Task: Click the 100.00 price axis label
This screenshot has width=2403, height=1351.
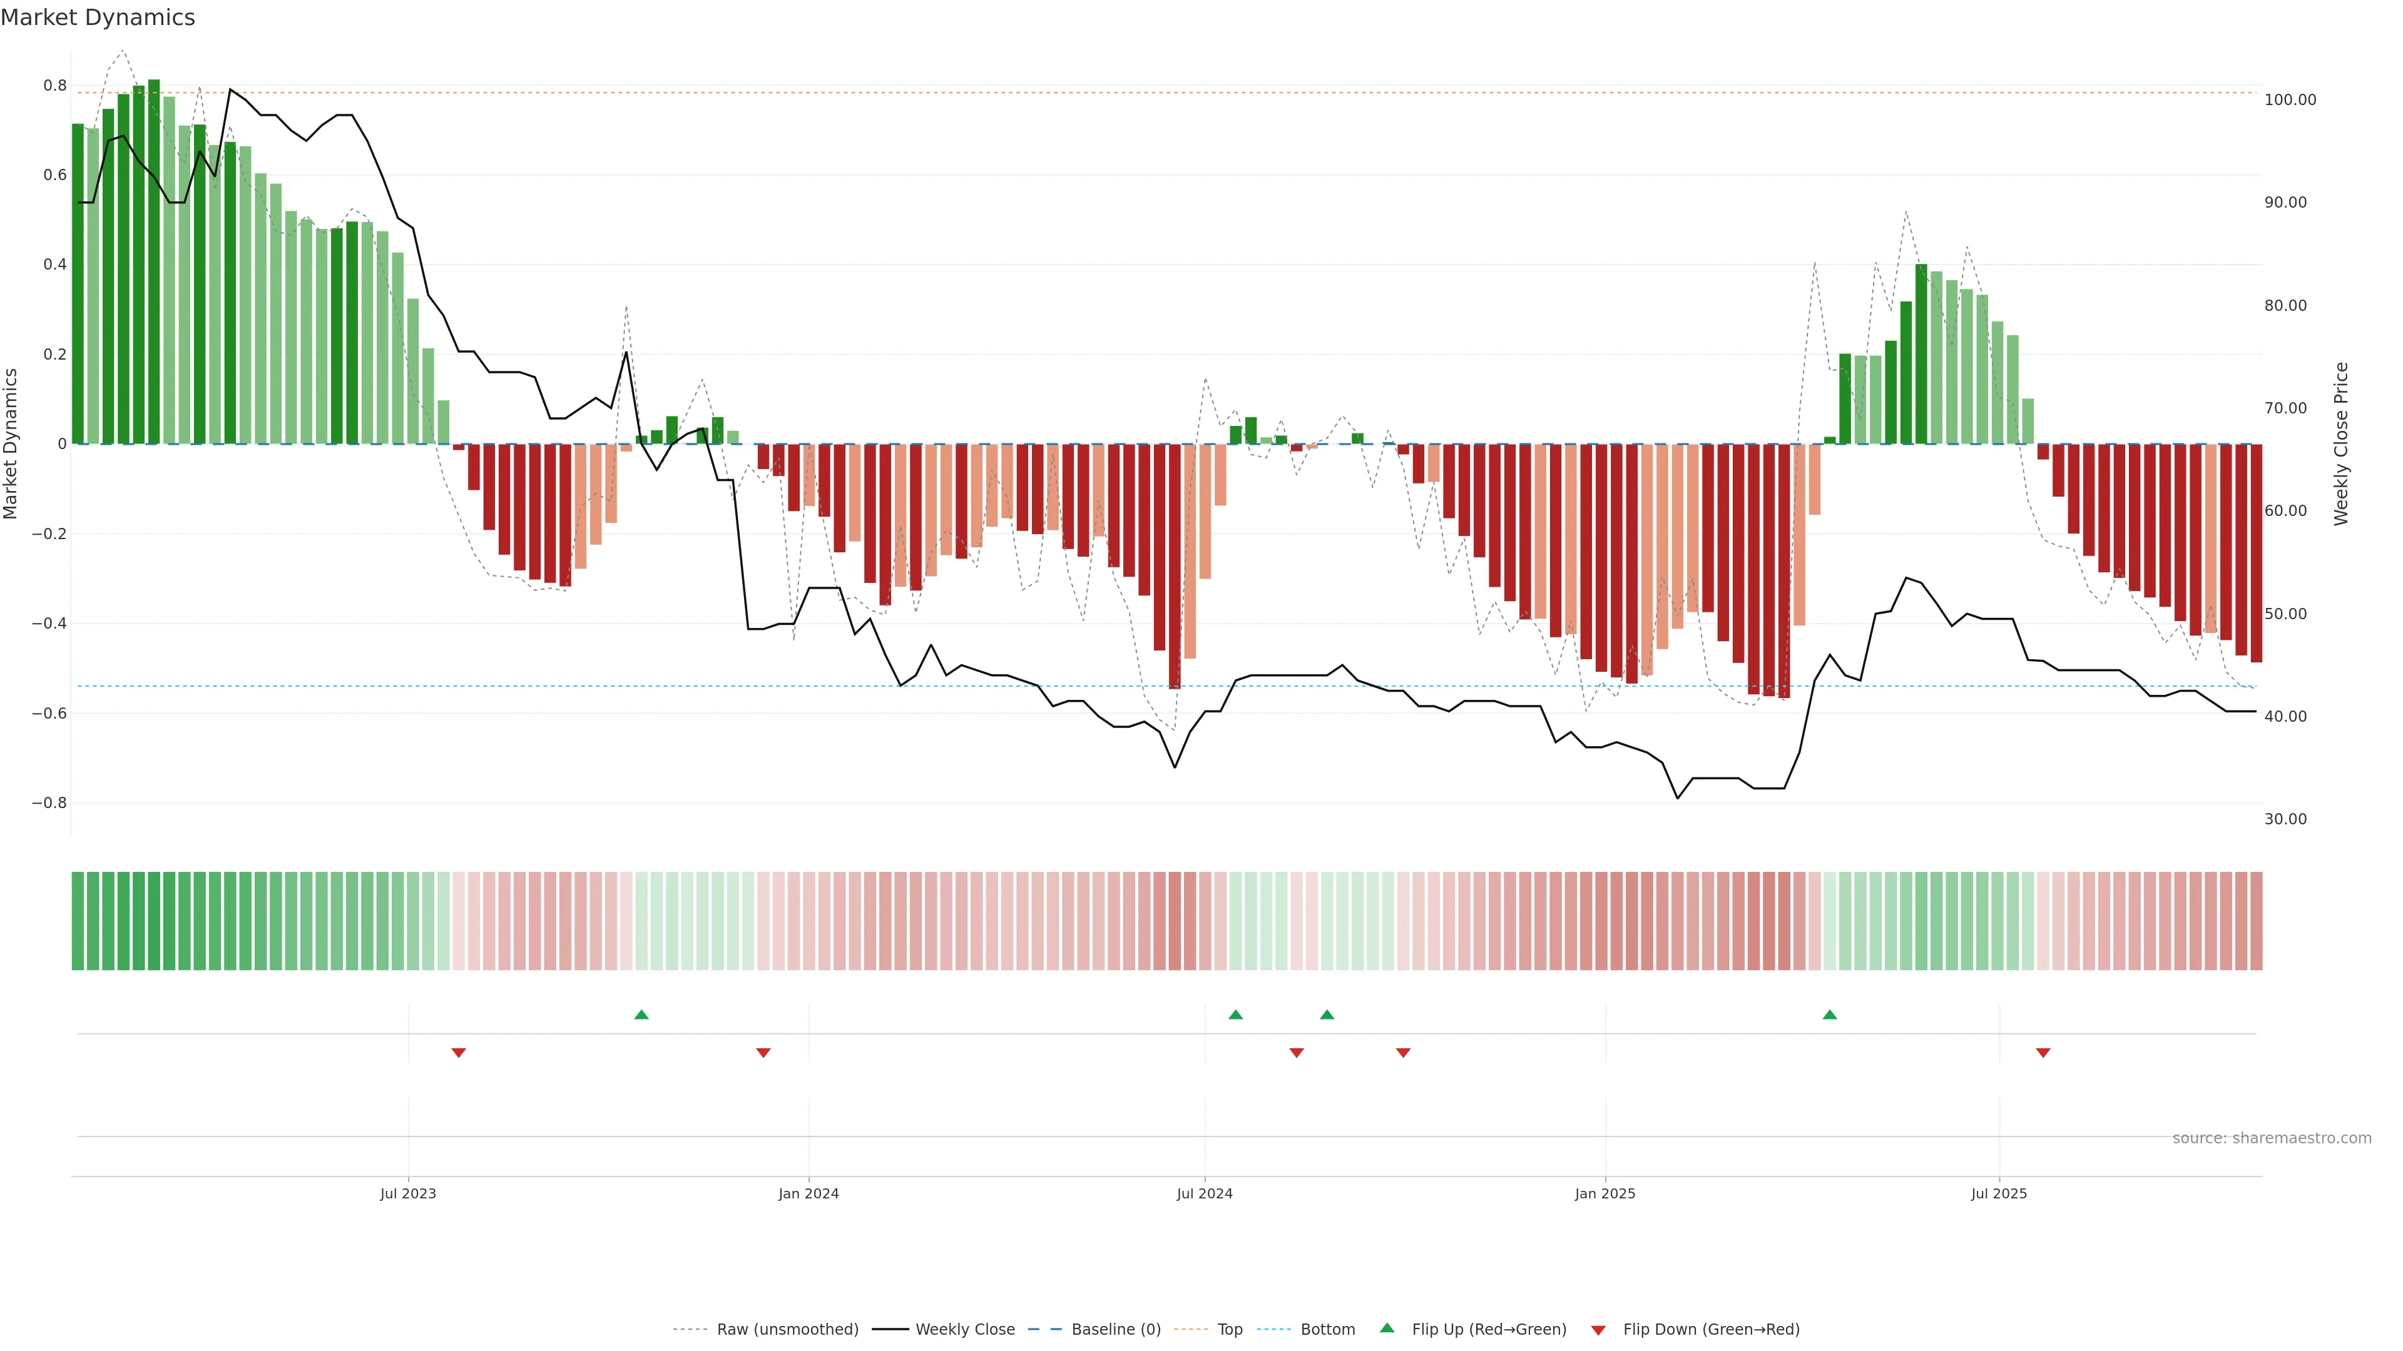Action: [x=2290, y=100]
